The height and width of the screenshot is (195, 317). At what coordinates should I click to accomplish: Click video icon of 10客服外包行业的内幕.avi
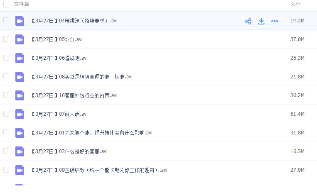point(20,95)
